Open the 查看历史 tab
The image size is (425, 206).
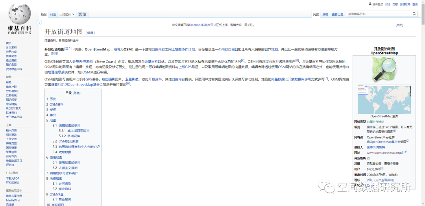[x=338, y=15]
